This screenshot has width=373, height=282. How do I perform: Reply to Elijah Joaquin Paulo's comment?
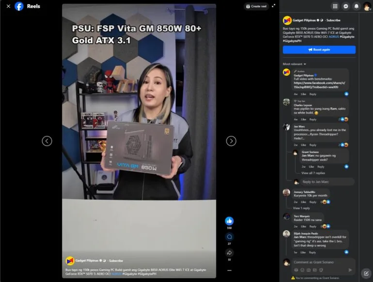click(x=312, y=252)
